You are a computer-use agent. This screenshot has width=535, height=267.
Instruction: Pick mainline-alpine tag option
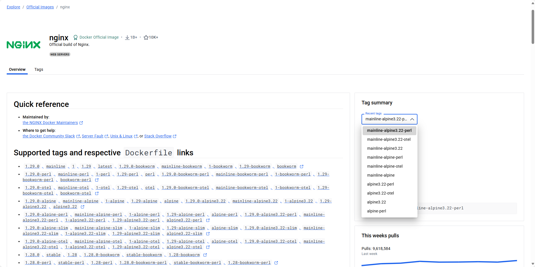[x=389, y=175]
